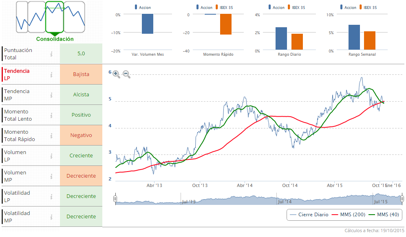Show info for Tendencia MP

click(x=51, y=95)
